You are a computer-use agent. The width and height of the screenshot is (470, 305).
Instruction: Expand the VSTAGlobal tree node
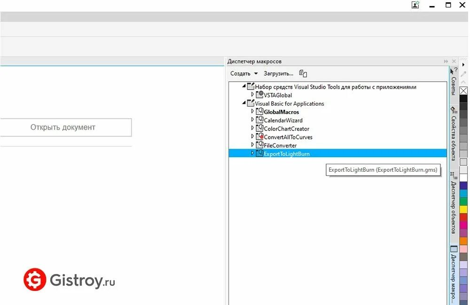(252, 95)
